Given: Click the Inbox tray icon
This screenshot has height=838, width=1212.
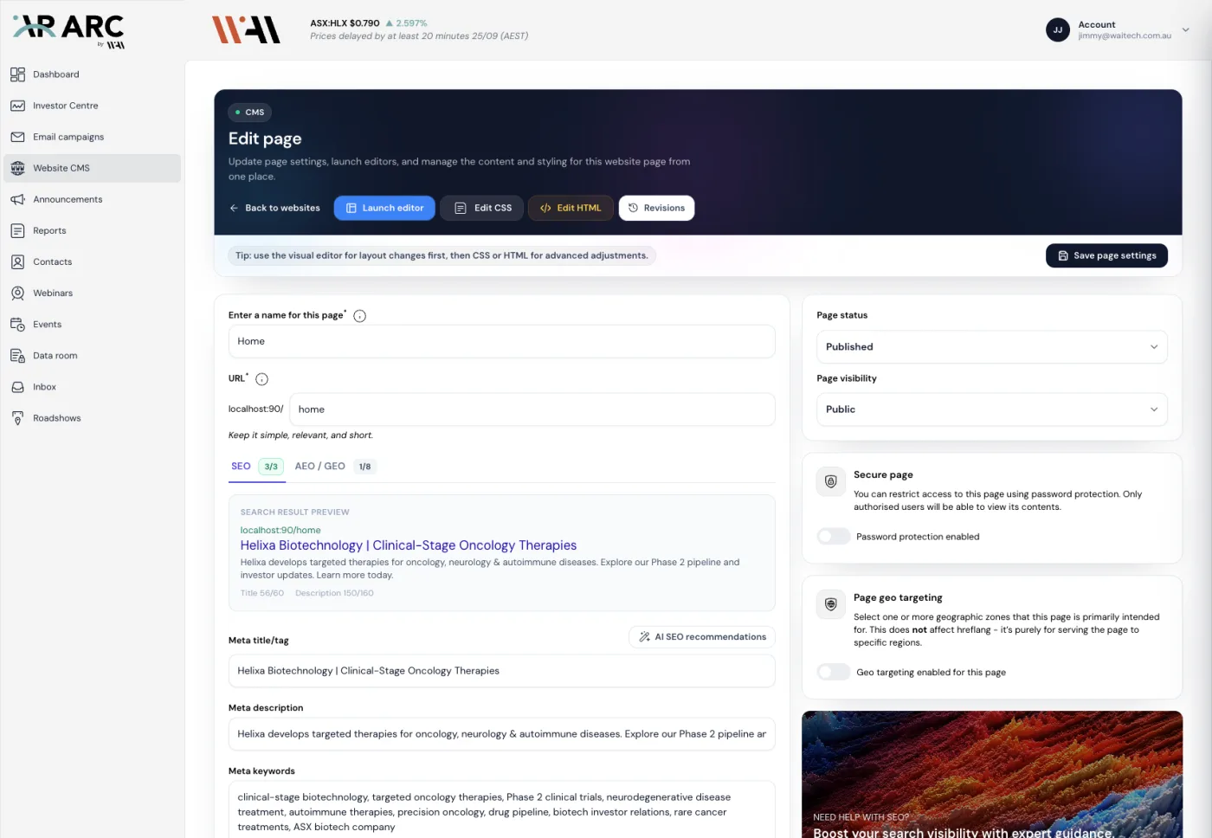Looking at the screenshot, I should [x=17, y=387].
